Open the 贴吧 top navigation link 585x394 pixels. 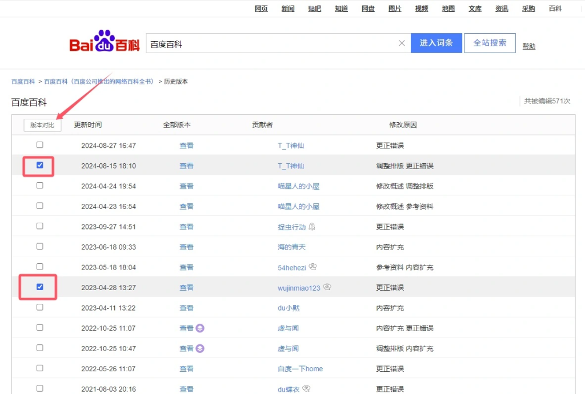tap(315, 9)
